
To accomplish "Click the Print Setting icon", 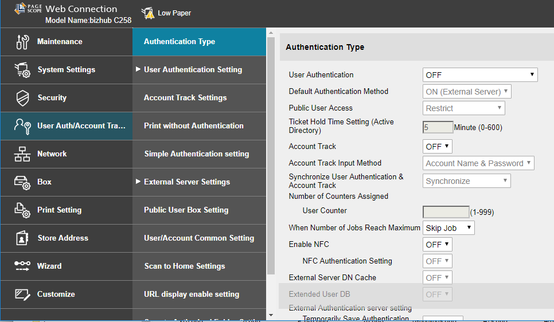I will click(x=22, y=210).
